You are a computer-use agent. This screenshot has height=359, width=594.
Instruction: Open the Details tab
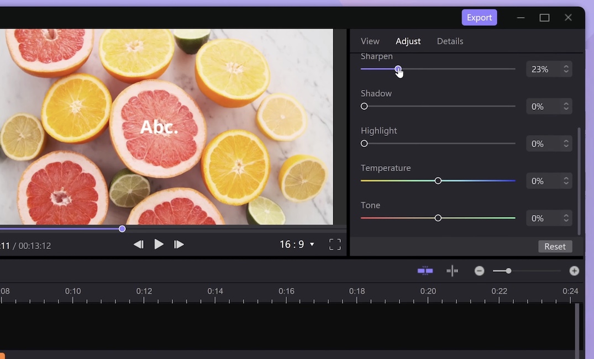coord(450,41)
